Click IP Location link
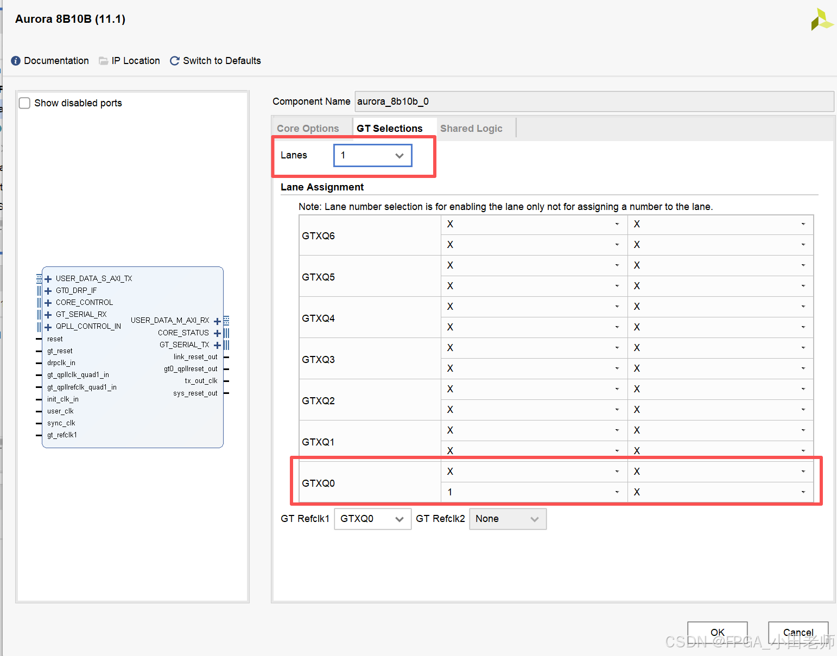The height and width of the screenshot is (656, 837). (x=136, y=61)
